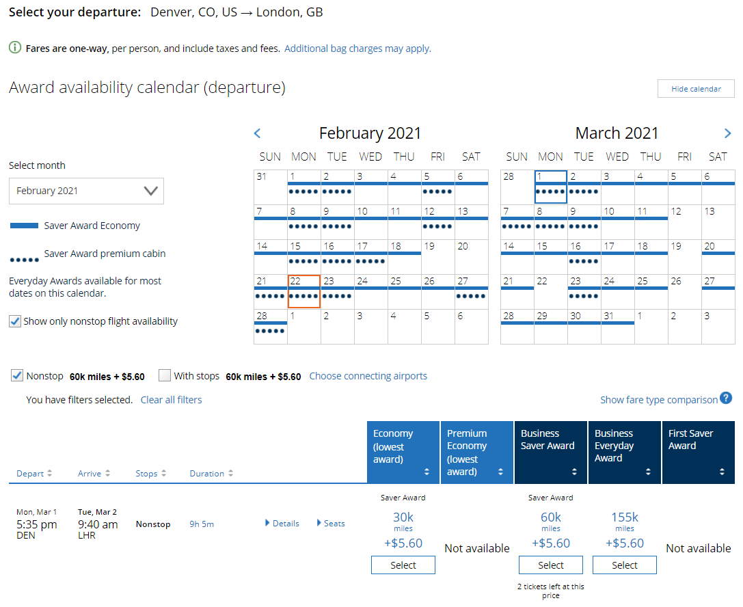This screenshot has width=743, height=607.
Task: Advance calendar using the right arrow
Action: pos(727,133)
